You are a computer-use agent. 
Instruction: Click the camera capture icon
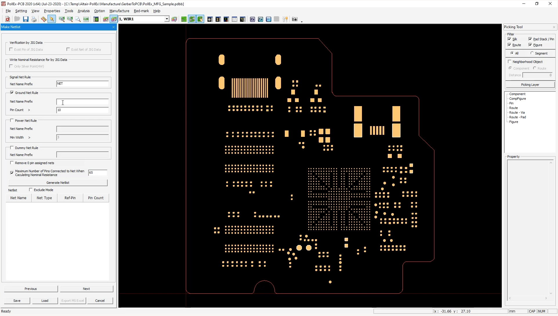tap(294, 19)
